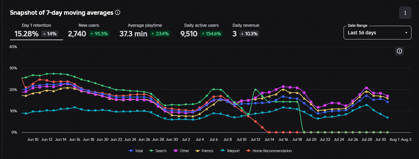Click the 154.6% increase badge for active users

(211, 34)
